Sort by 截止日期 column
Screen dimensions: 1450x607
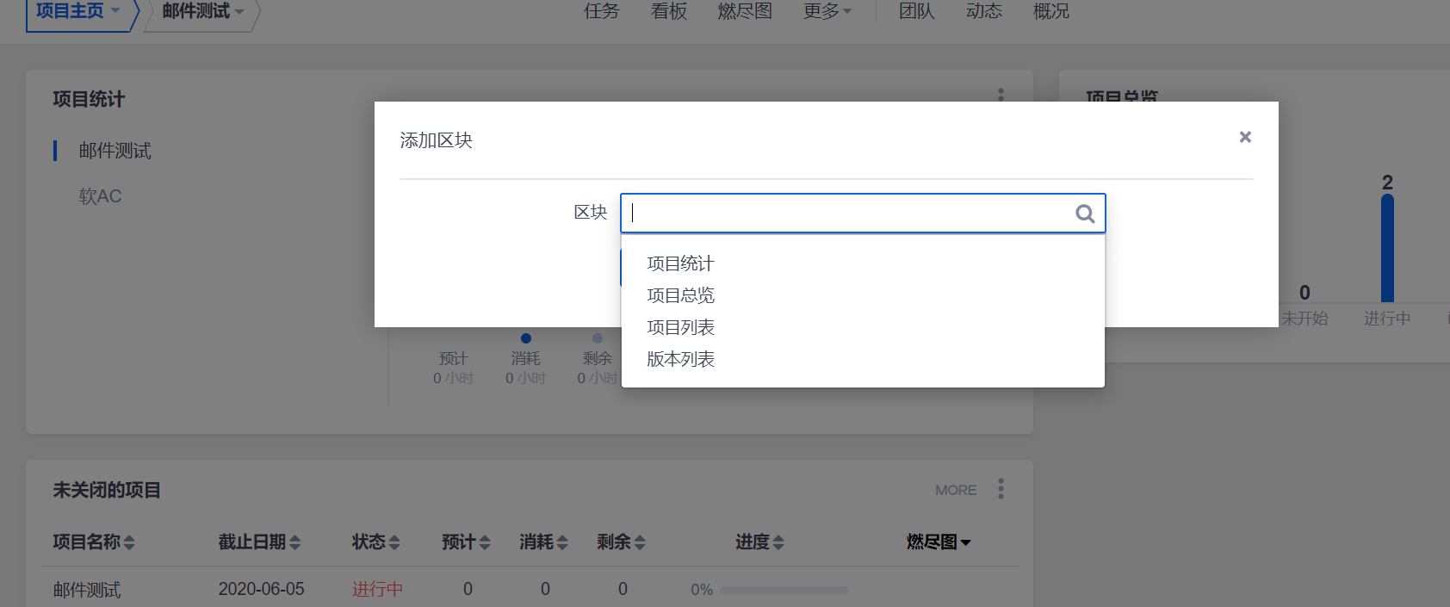click(259, 542)
